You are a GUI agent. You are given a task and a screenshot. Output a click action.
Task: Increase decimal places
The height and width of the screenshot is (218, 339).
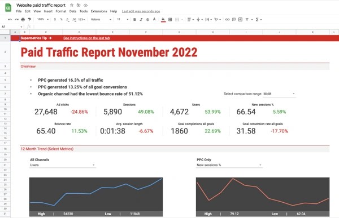click(x=74, y=19)
